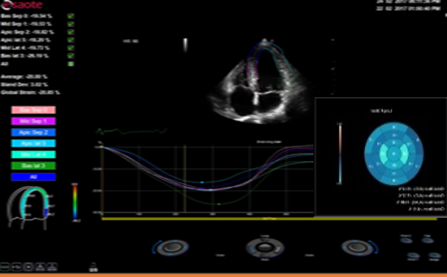This screenshot has width=447, height=277.
Task: Click the dark blue All button
Action: click(x=33, y=176)
